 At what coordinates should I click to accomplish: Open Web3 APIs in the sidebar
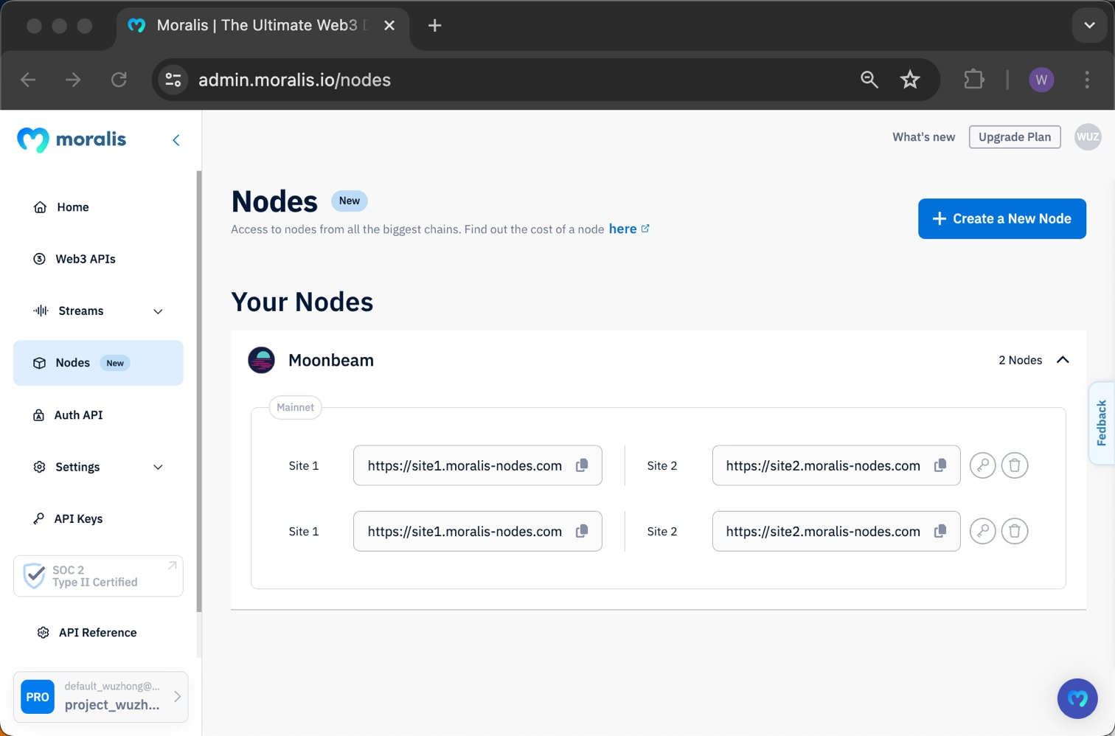tap(98, 259)
